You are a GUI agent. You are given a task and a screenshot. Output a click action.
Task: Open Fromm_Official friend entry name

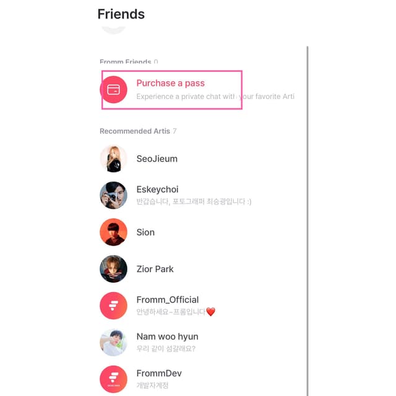click(x=167, y=300)
